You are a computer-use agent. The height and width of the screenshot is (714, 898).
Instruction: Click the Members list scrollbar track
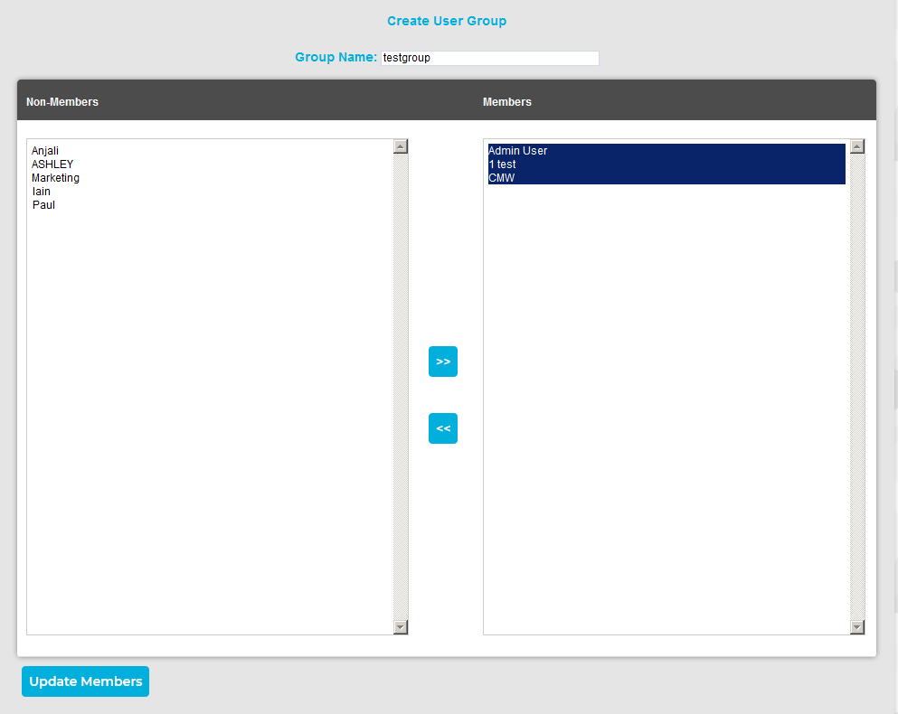[x=857, y=387]
